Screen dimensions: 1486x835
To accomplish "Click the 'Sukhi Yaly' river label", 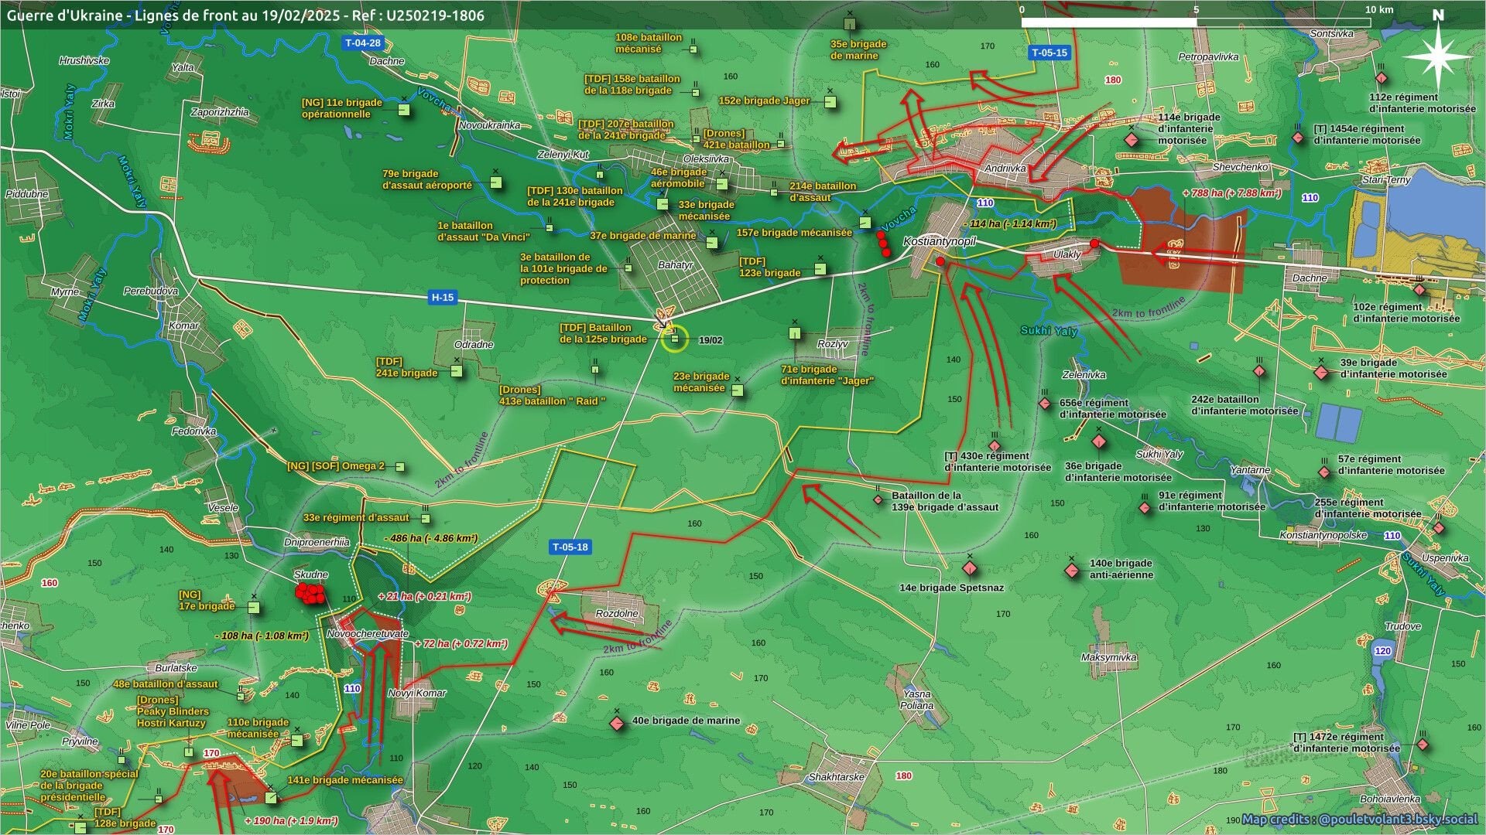I will (1049, 330).
